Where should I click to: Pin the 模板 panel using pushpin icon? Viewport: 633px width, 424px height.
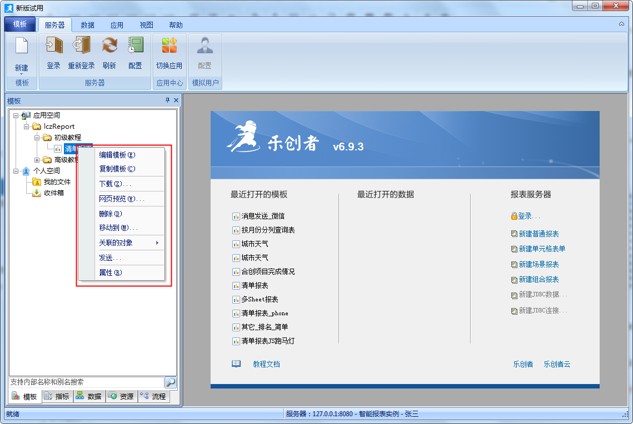168,100
